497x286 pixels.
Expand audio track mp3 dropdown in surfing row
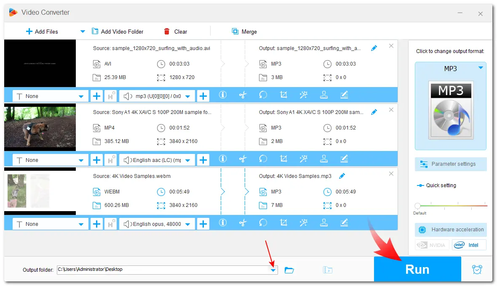pos(188,96)
